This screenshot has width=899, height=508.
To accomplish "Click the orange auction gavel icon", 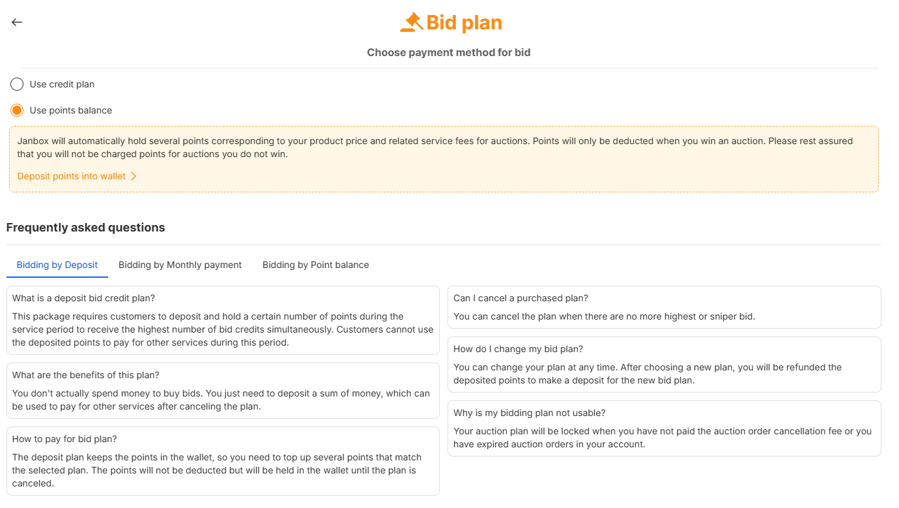I will [x=411, y=22].
